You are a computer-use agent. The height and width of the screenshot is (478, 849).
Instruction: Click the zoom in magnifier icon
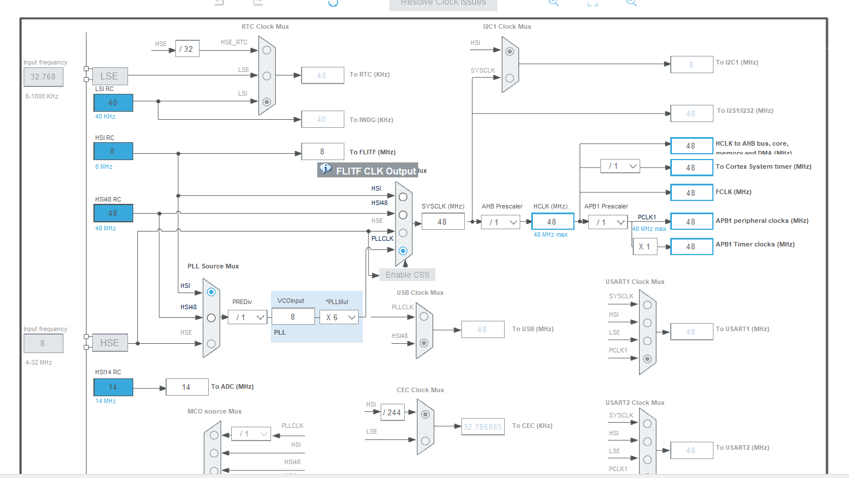554,2
